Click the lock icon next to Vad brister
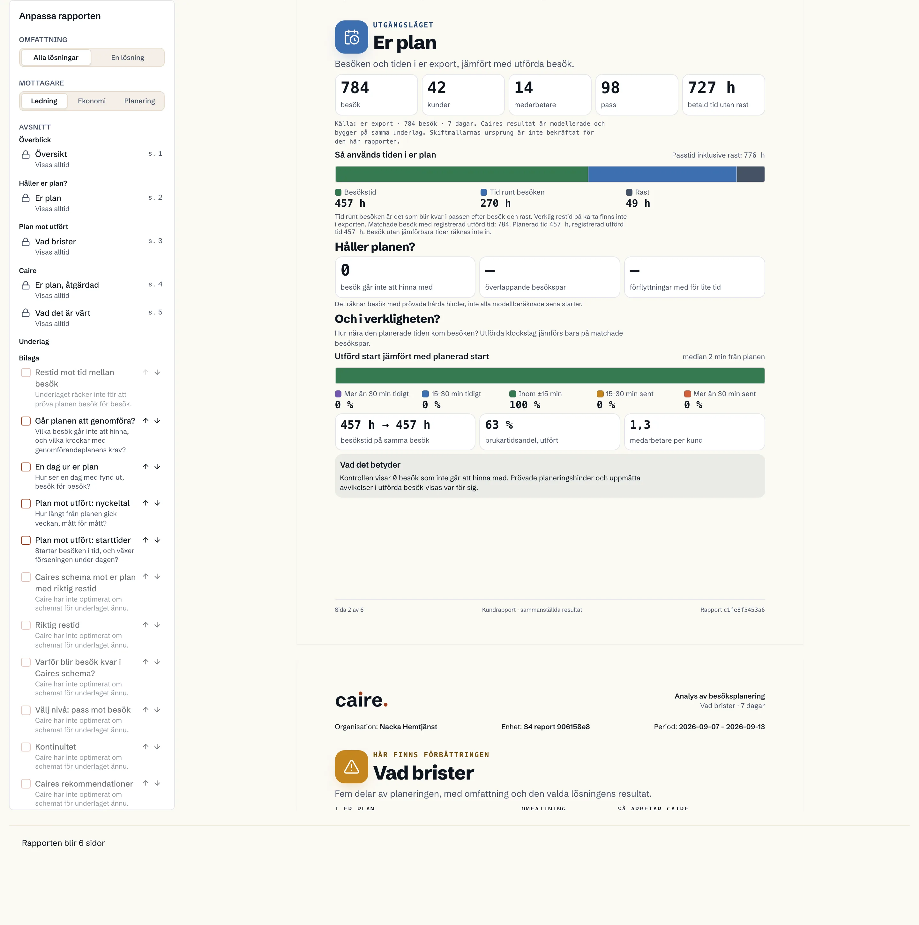The width and height of the screenshot is (919, 925). tap(26, 242)
